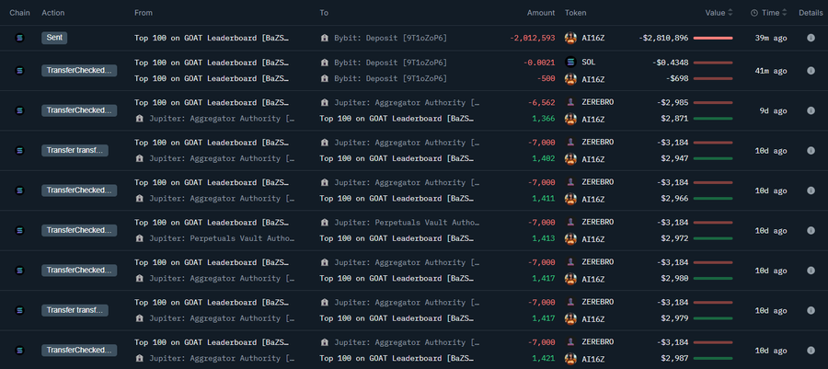828x369 pixels.
Task: Click details info icon in the 1,402 AI16Z row
Action: click(x=811, y=150)
